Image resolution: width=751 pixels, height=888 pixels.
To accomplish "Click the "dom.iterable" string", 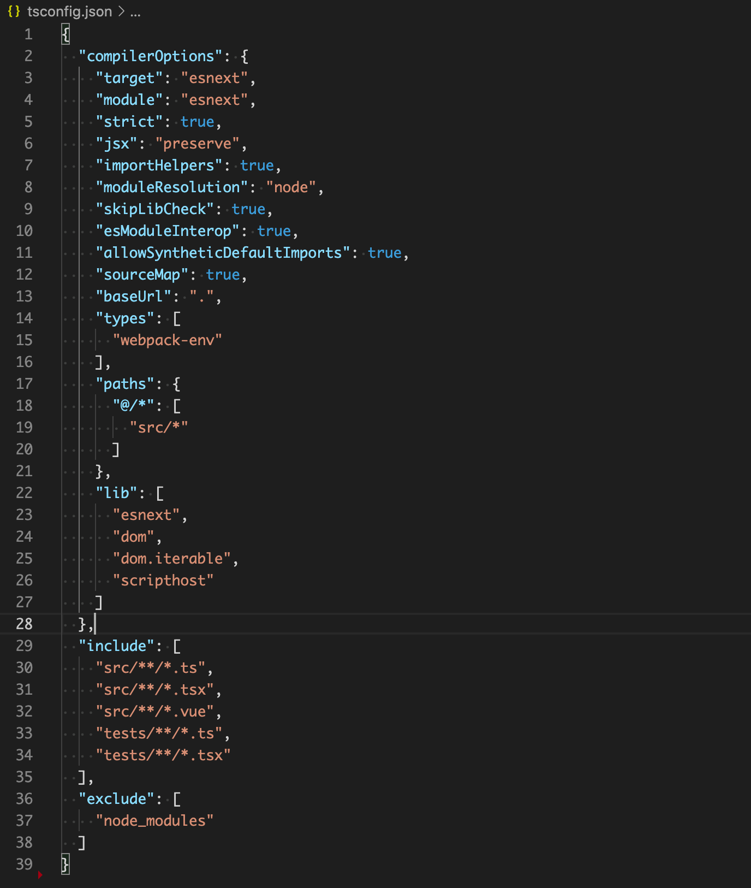I will 172,559.
